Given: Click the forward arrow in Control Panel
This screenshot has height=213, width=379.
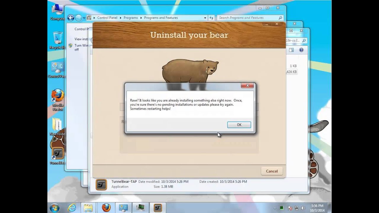Looking at the screenshot, I should pyautogui.click(x=78, y=18).
